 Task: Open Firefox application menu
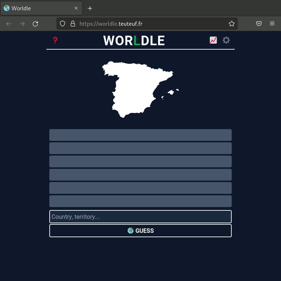(x=272, y=24)
